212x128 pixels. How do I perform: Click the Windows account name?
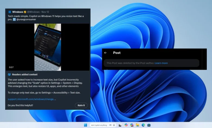tap(18, 12)
